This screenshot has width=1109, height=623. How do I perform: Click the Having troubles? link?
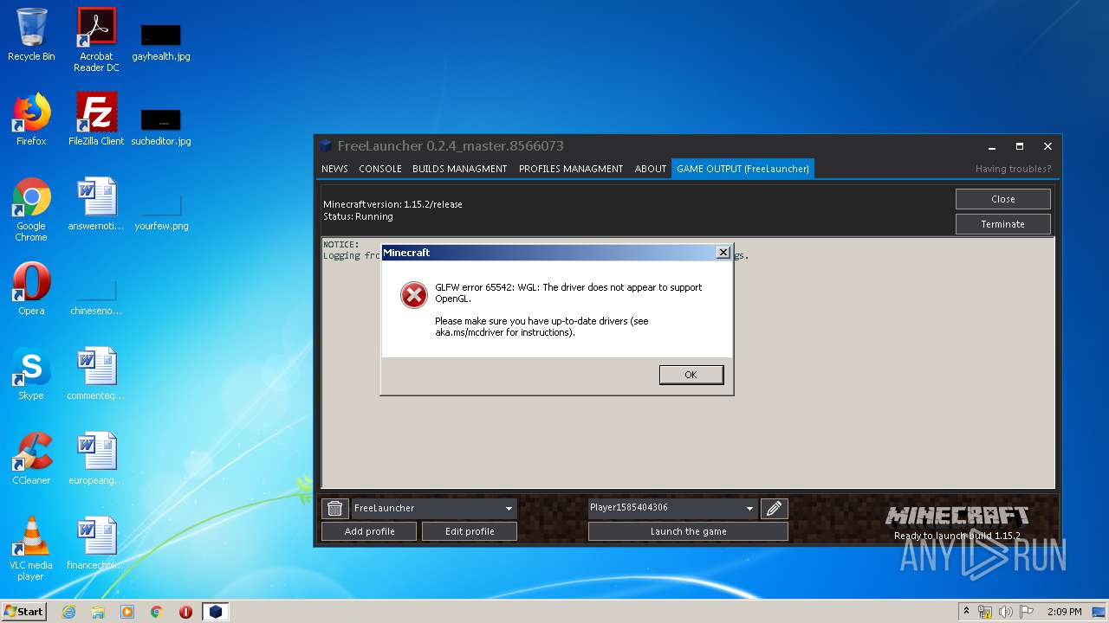click(1013, 169)
